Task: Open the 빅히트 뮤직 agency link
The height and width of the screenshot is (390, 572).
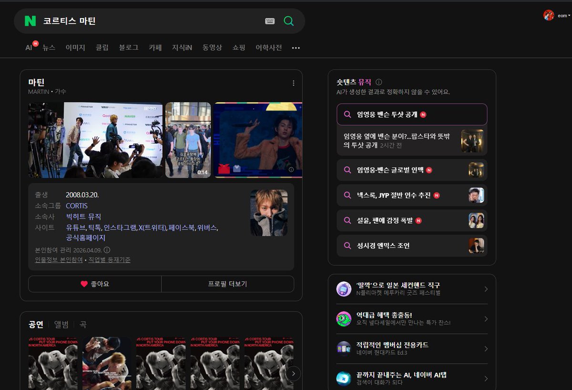Action: pos(83,216)
